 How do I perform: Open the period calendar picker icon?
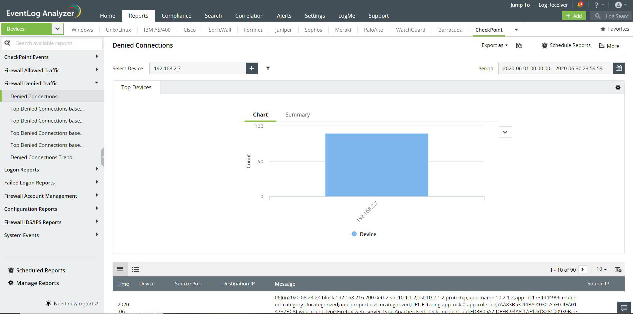tap(619, 68)
